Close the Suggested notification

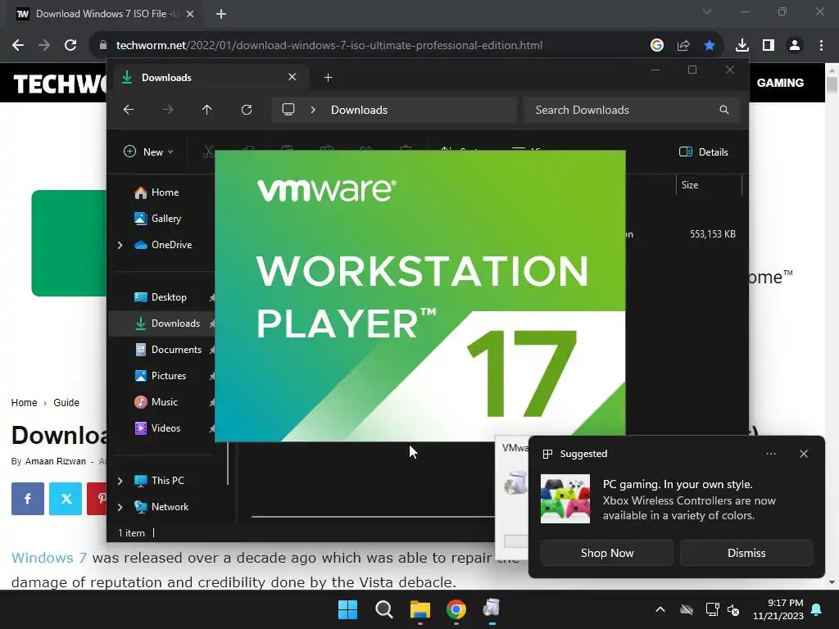click(x=804, y=454)
